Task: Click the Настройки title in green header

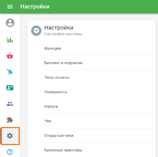Action: [x=35, y=7]
